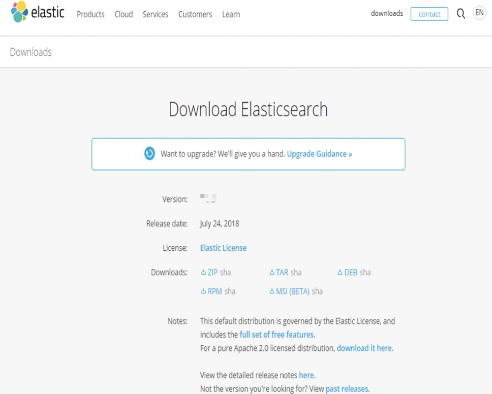Click the EN language selector

tap(479, 13)
